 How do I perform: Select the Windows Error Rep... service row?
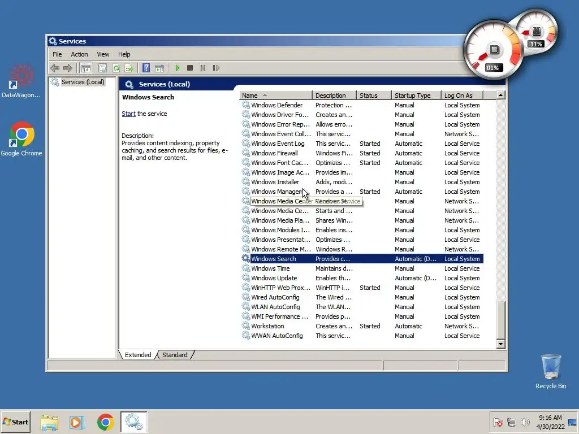coord(361,124)
